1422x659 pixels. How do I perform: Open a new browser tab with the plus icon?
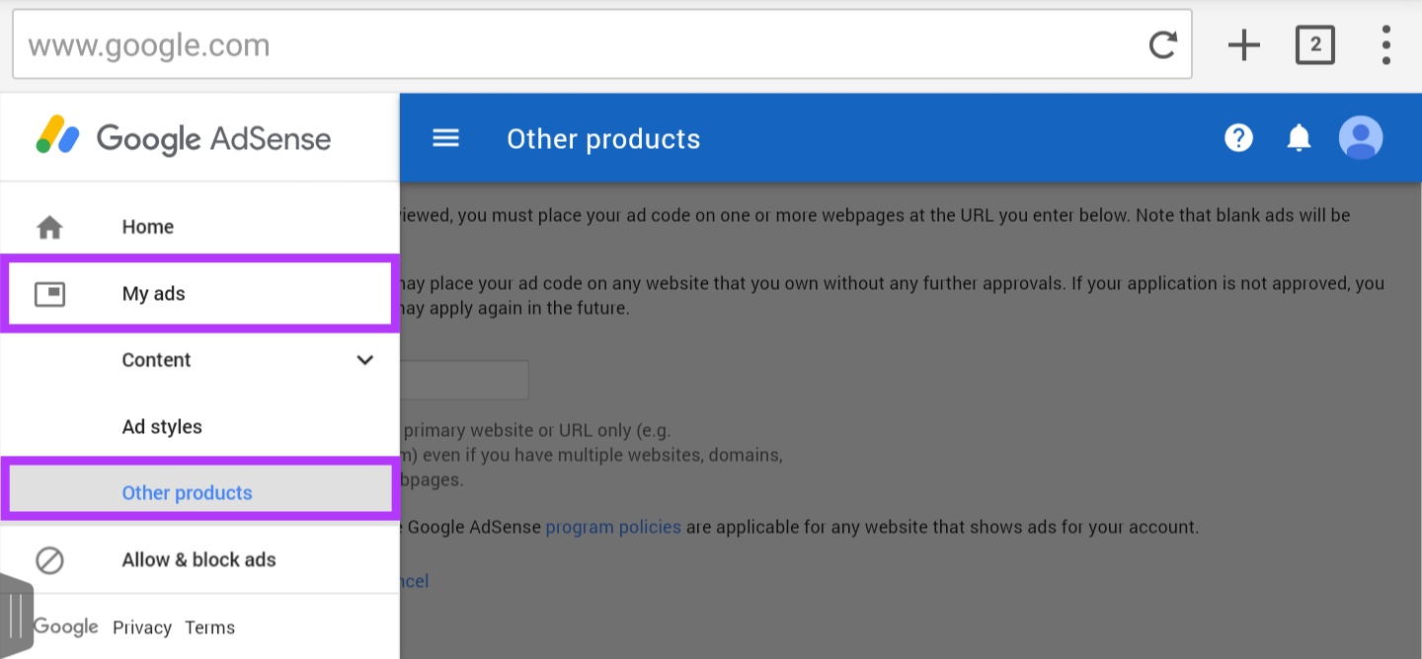pyautogui.click(x=1243, y=44)
